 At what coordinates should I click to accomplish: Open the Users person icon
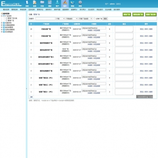pyautogui.click(x=57, y=3)
